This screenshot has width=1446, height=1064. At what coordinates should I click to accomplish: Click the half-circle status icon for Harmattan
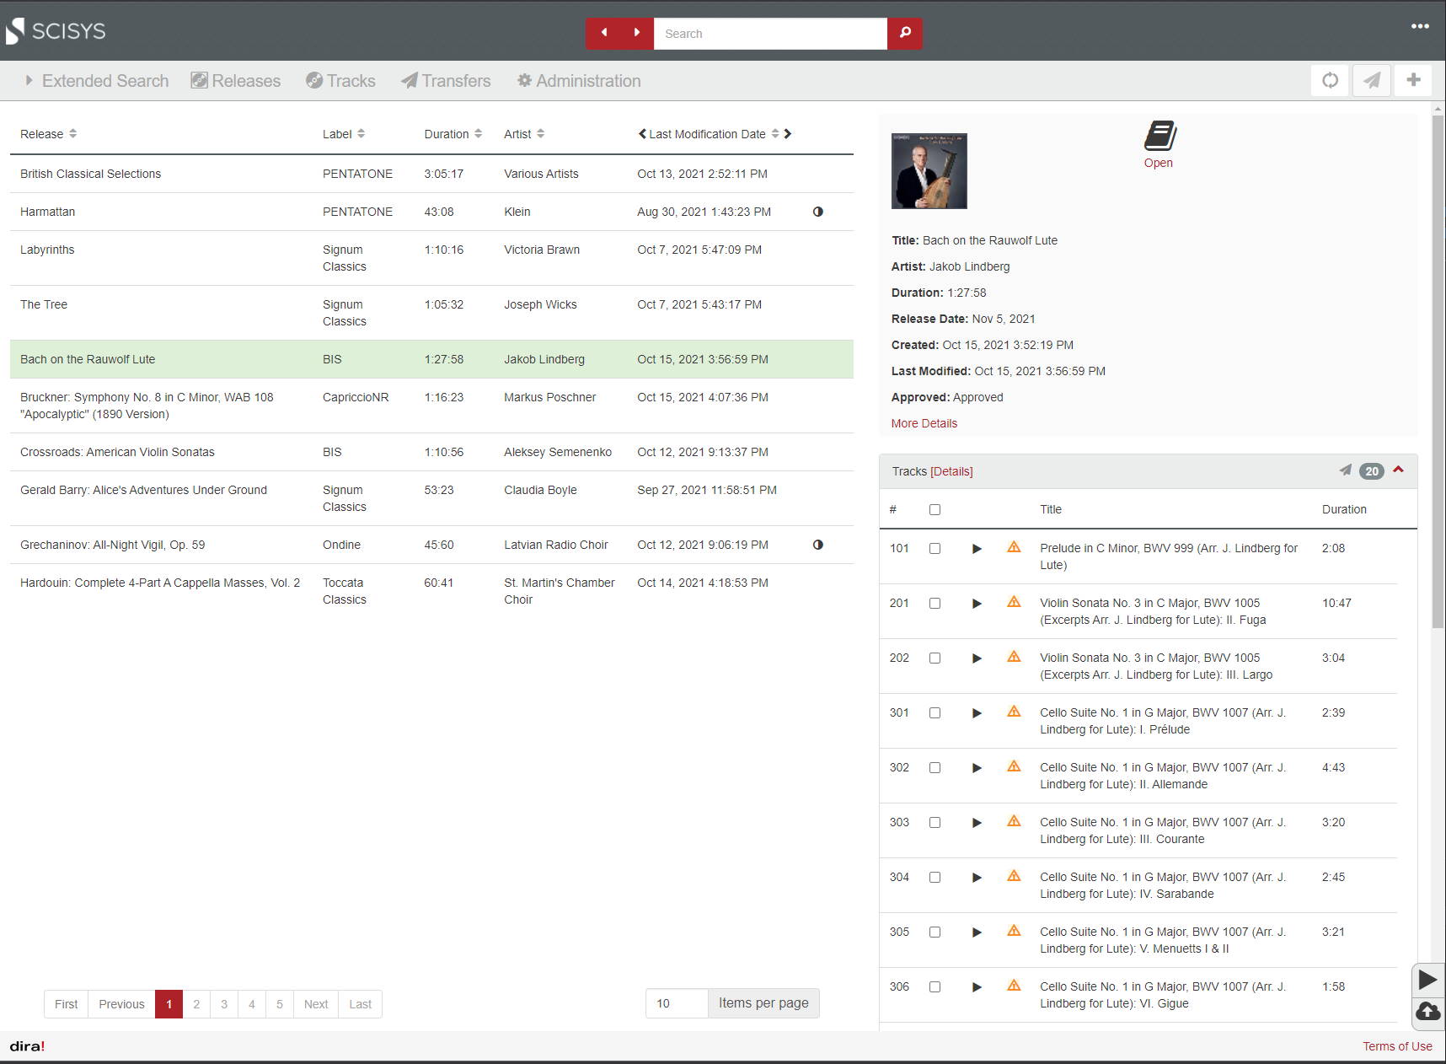(817, 212)
